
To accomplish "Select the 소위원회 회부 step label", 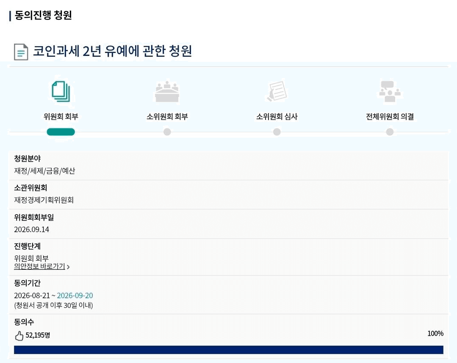I will pos(167,116).
